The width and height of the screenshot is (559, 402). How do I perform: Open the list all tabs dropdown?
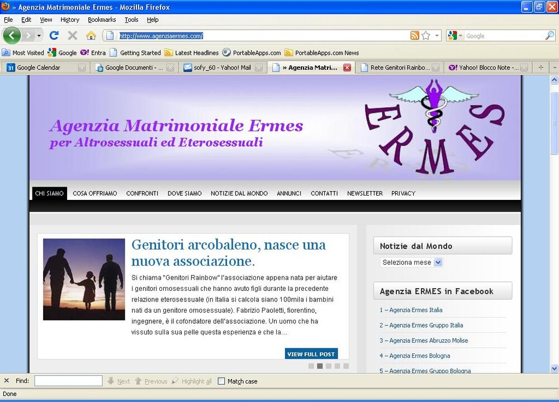(x=555, y=68)
